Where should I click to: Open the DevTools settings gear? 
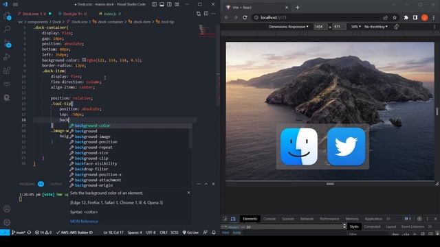[x=419, y=219]
